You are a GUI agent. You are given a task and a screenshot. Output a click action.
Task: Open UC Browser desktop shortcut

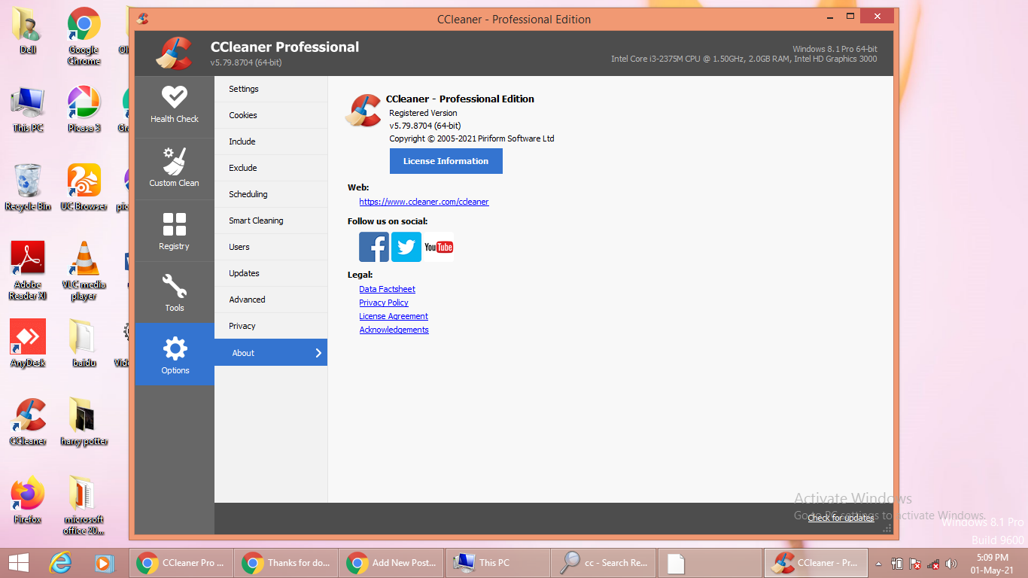click(x=84, y=187)
